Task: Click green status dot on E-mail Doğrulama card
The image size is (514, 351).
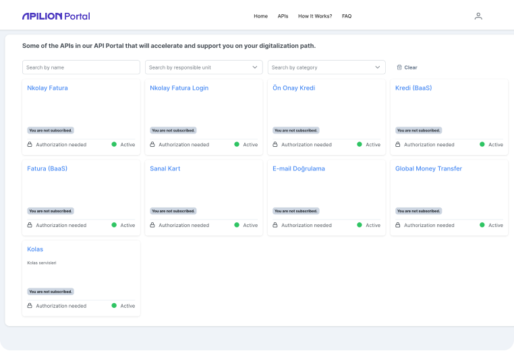Action: [x=360, y=224]
